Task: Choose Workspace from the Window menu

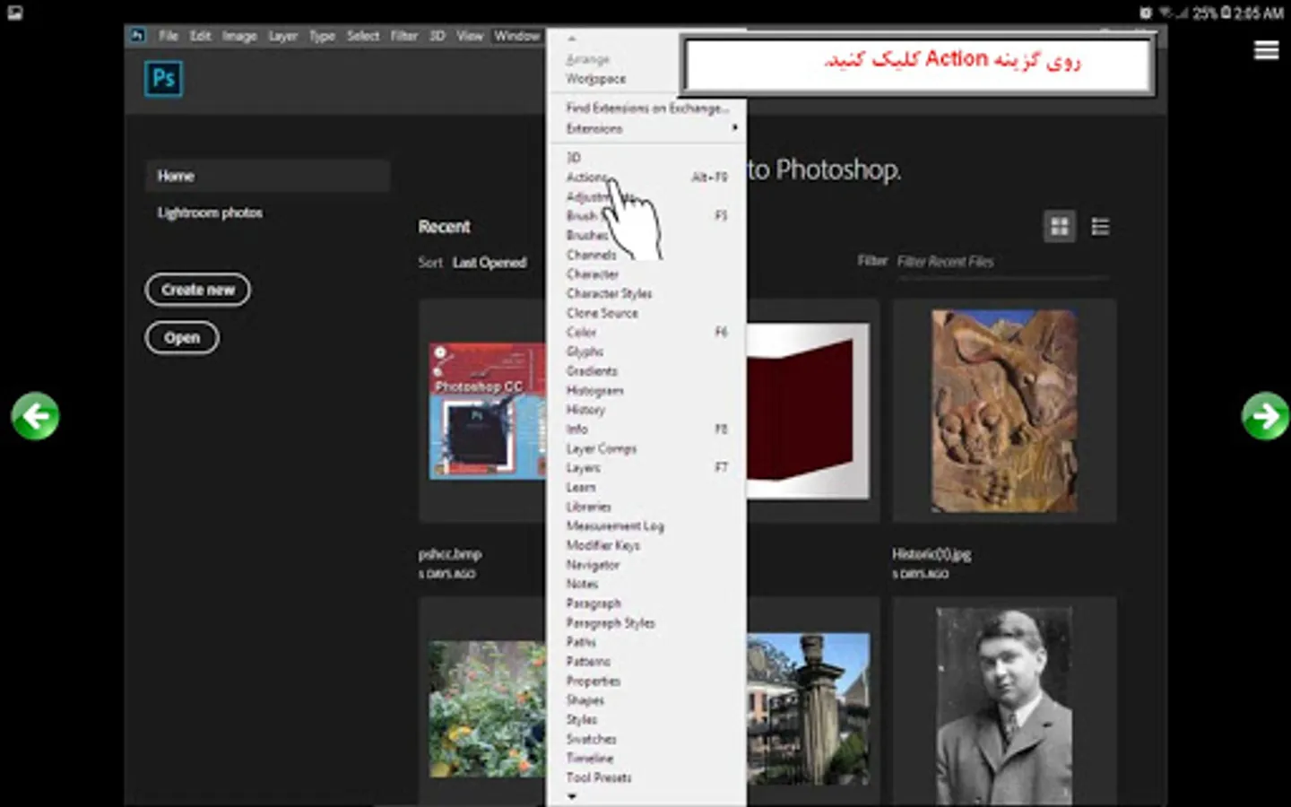Action: pyautogui.click(x=596, y=79)
